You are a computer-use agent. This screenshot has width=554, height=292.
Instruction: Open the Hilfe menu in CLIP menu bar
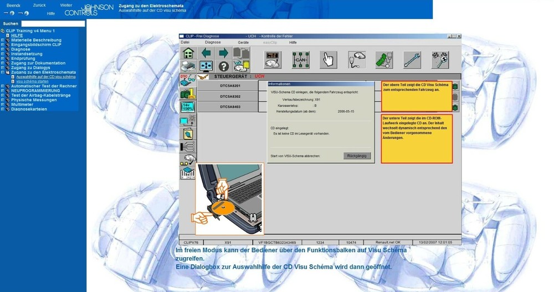point(293,43)
